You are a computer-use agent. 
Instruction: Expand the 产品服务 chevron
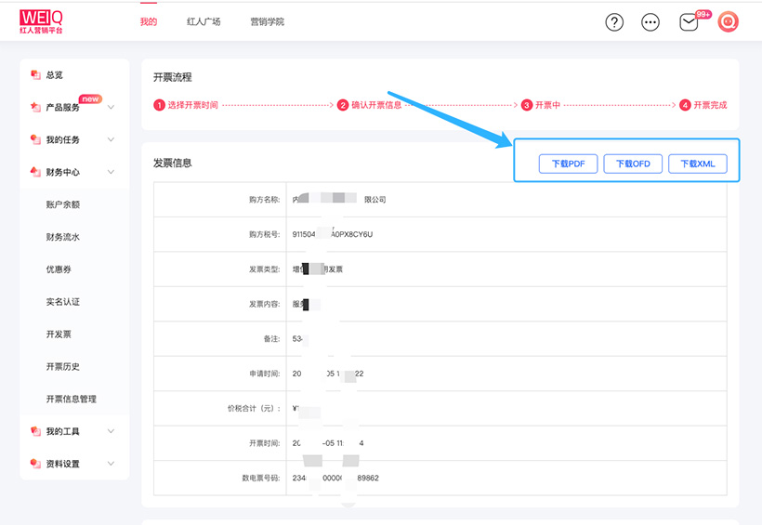[111, 108]
